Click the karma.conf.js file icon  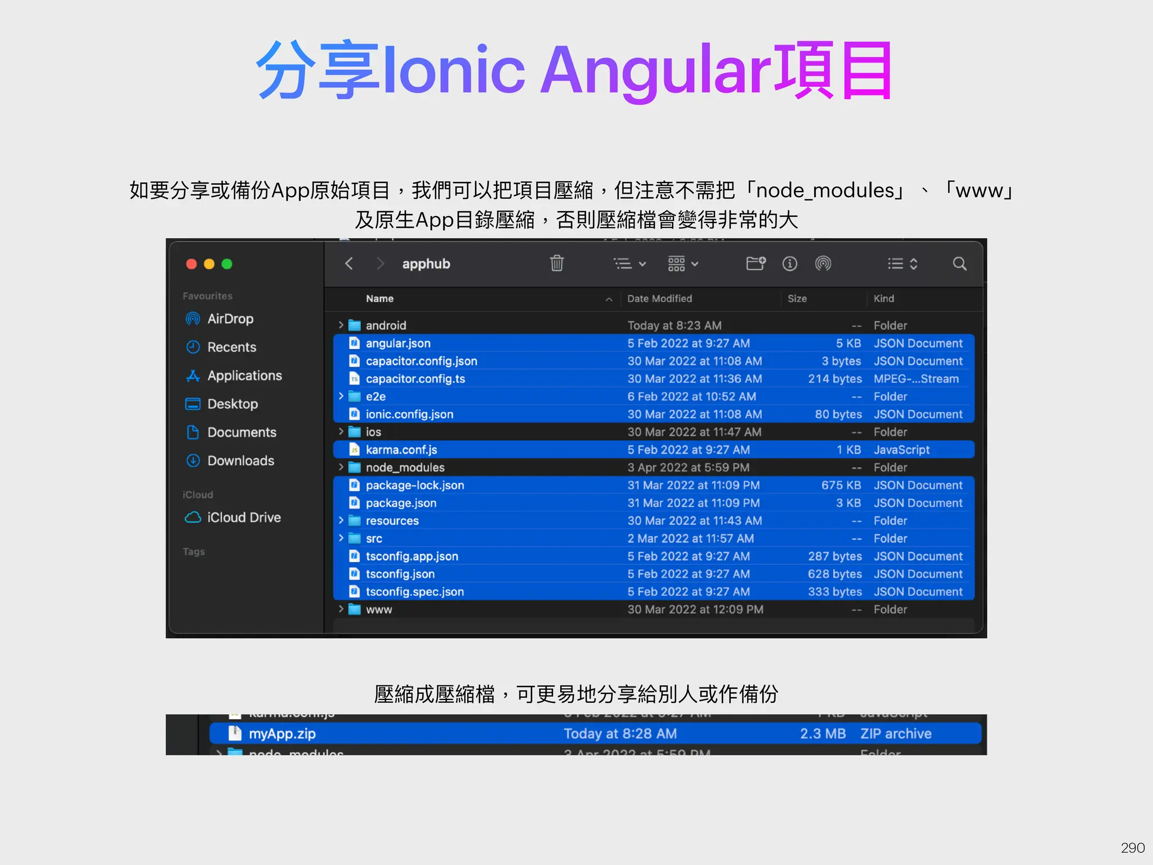(354, 449)
